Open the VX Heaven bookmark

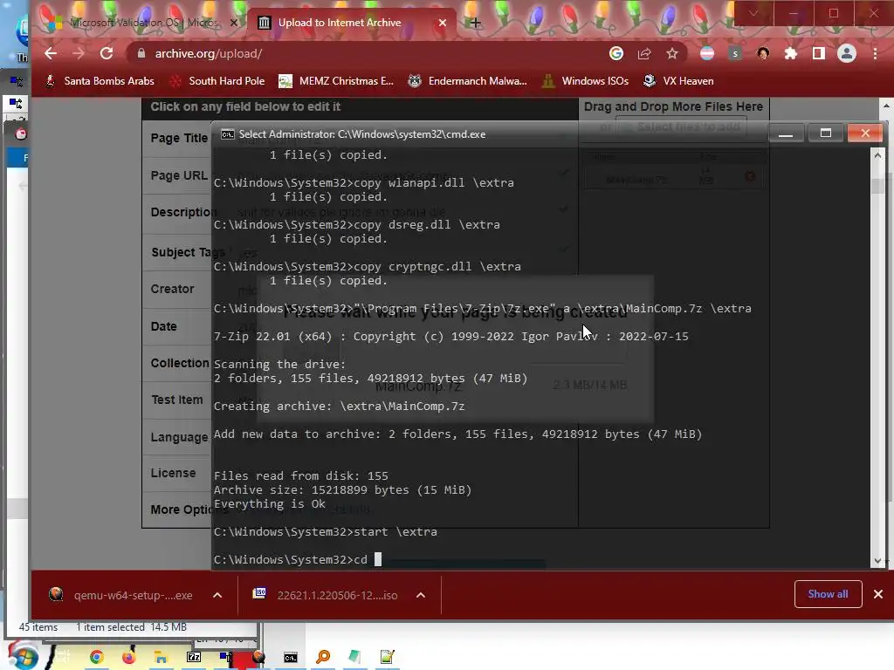(x=678, y=81)
